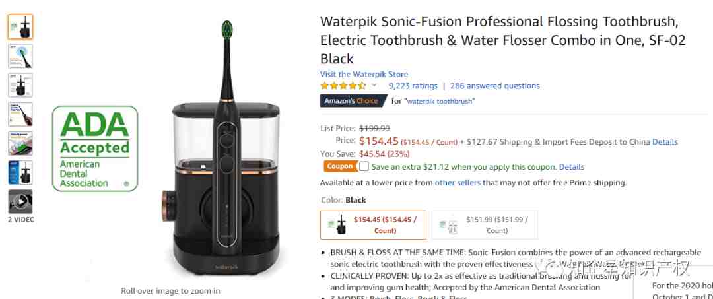Visit the Waterpik Store link
Image resolution: width=713 pixels, height=299 pixels.
(364, 74)
